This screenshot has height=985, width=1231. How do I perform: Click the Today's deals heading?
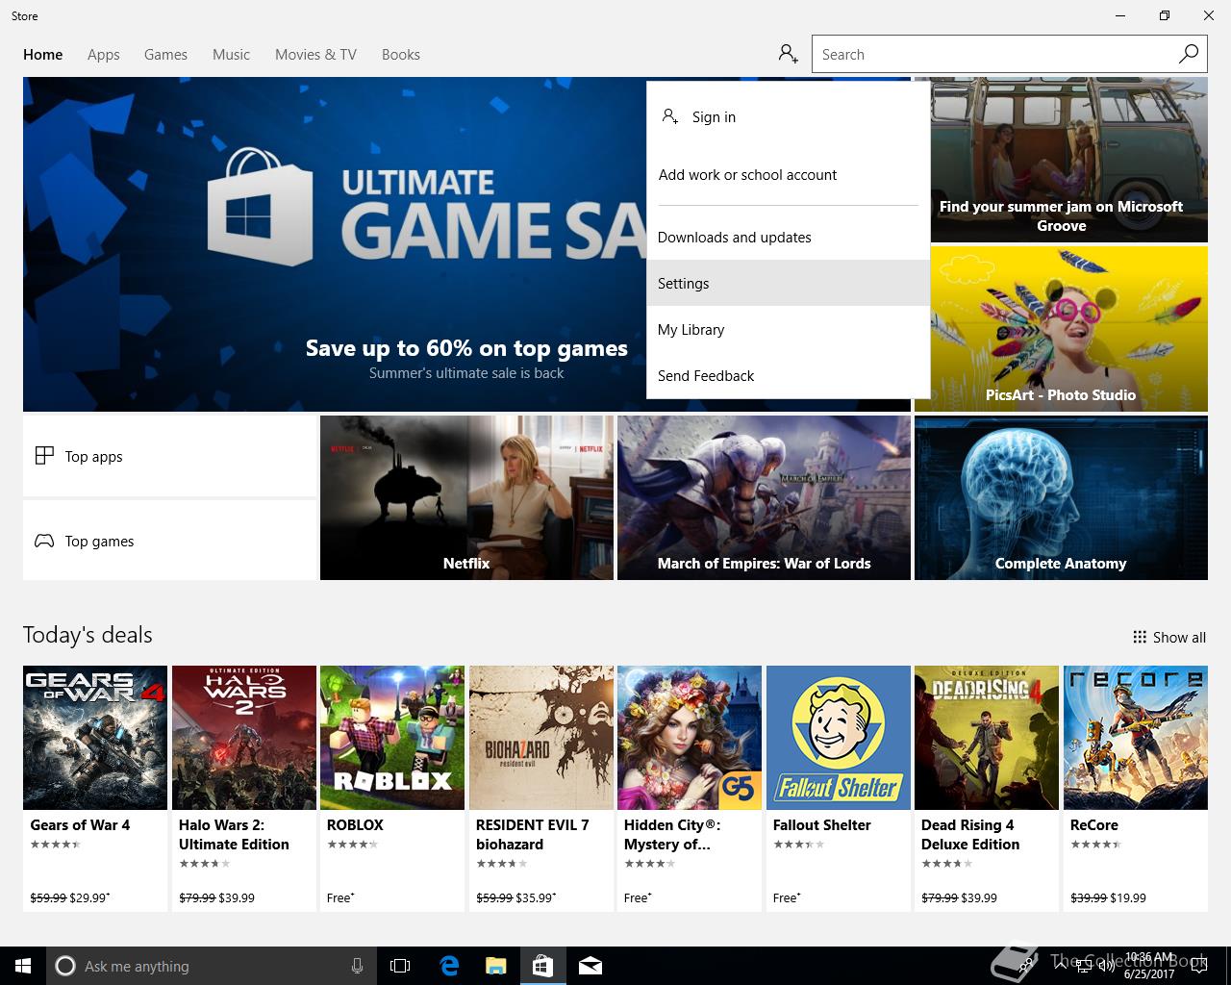[88, 635]
